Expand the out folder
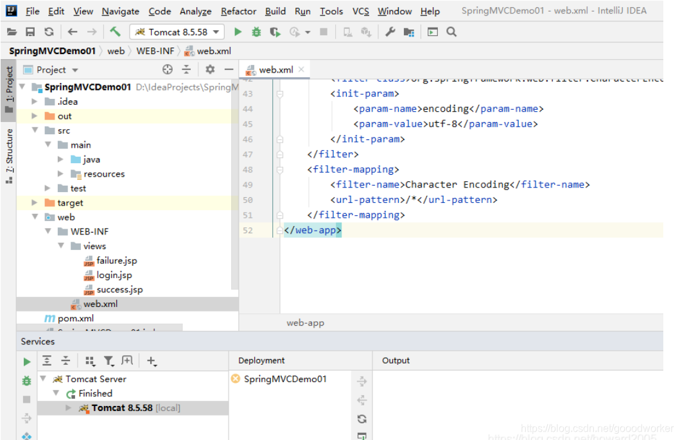 pyautogui.click(x=34, y=116)
